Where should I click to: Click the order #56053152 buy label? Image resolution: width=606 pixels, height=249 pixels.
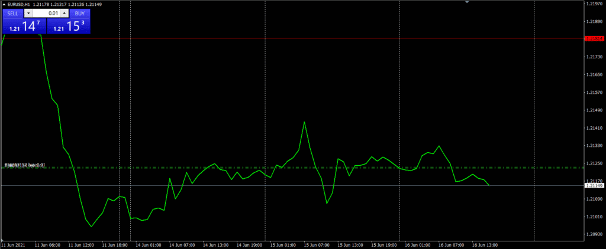coord(25,165)
